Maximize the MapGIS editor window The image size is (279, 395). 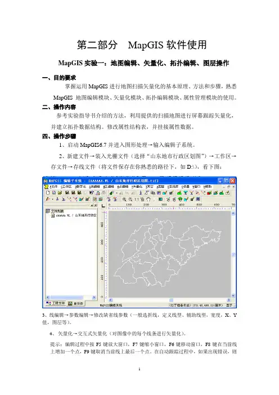[x=227, y=181]
